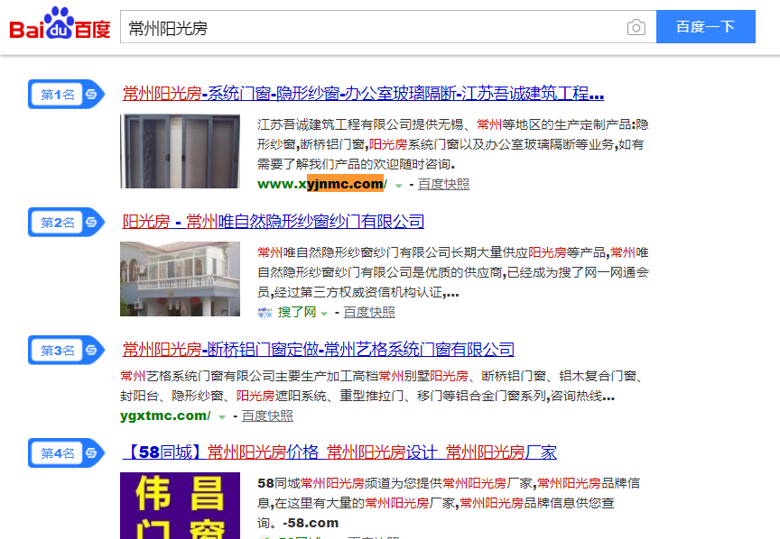Screen dimensions: 780x539
Task: Open second result 常州唯自然隐形纱窗纱门有限公司
Action: pyautogui.click(x=274, y=221)
